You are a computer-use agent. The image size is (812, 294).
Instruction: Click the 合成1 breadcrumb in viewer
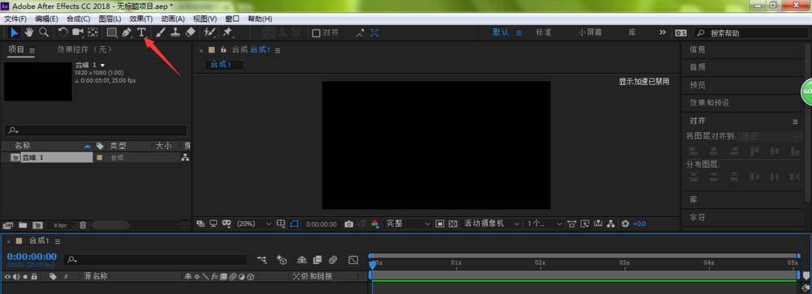click(x=220, y=65)
